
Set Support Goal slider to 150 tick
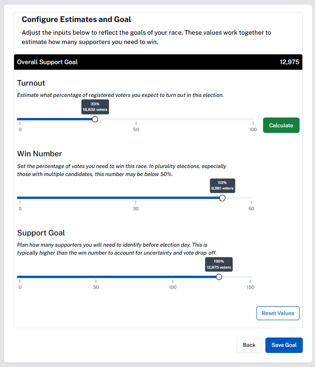click(x=250, y=277)
